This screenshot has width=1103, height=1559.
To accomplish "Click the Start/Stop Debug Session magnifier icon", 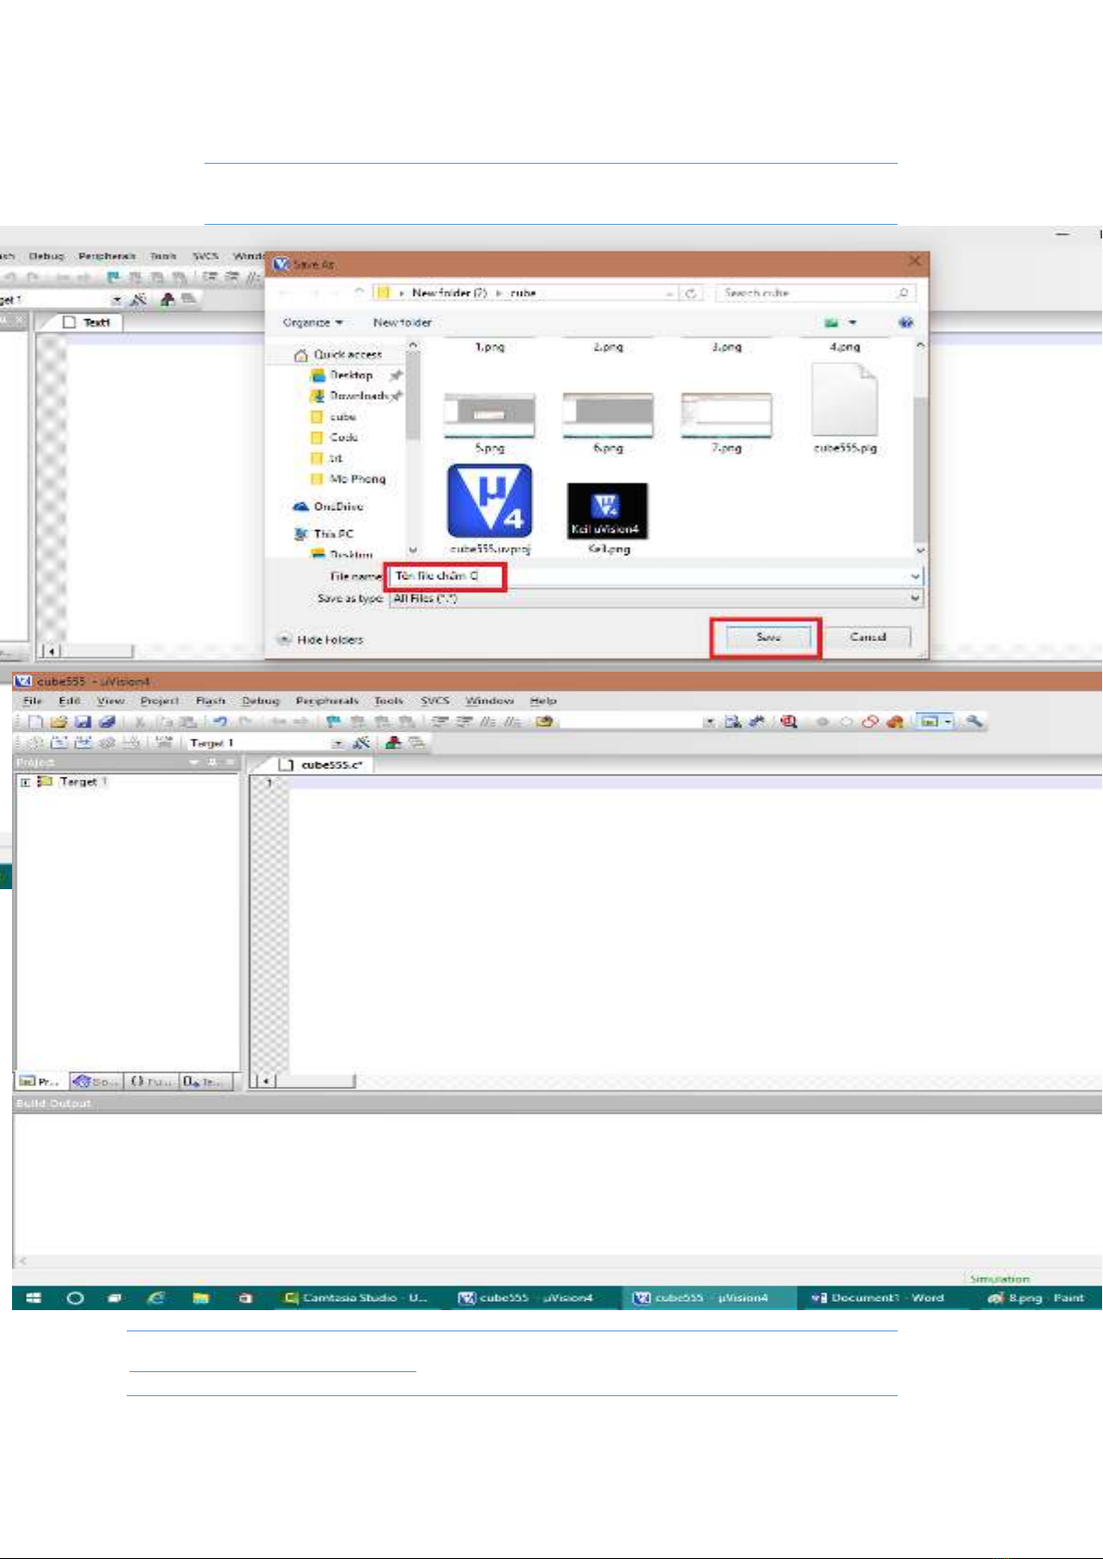I will 788,722.
